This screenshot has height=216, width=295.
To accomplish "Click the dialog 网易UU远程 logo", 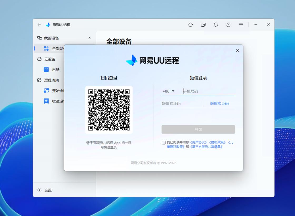I will click(x=153, y=60).
